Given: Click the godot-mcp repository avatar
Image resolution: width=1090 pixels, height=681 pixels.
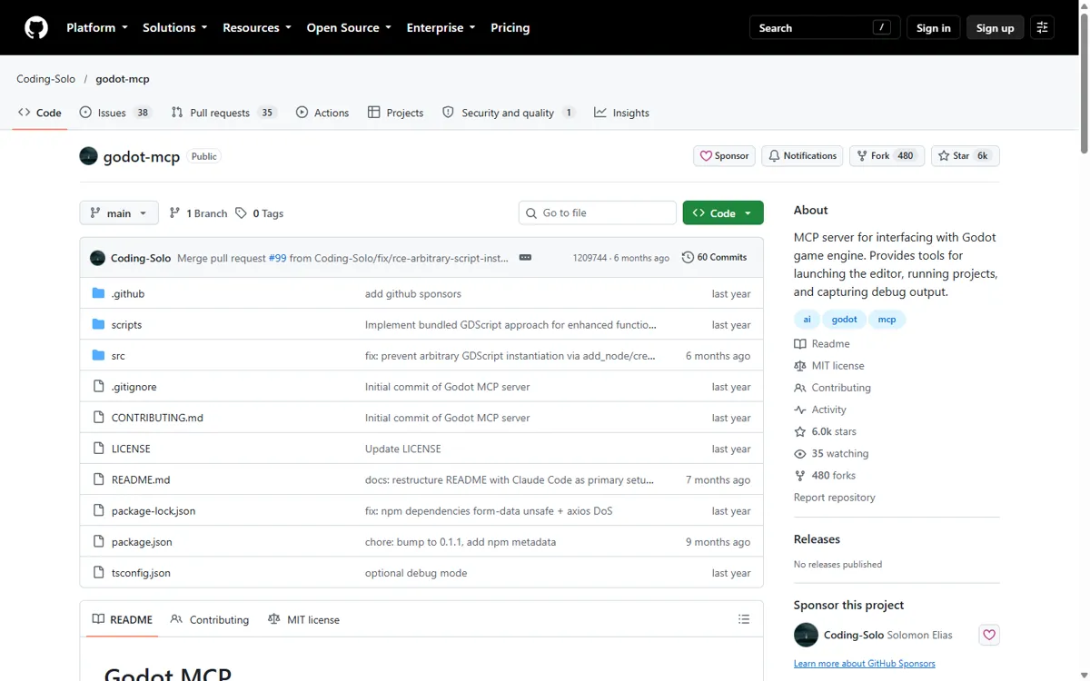Looking at the screenshot, I should tap(88, 156).
